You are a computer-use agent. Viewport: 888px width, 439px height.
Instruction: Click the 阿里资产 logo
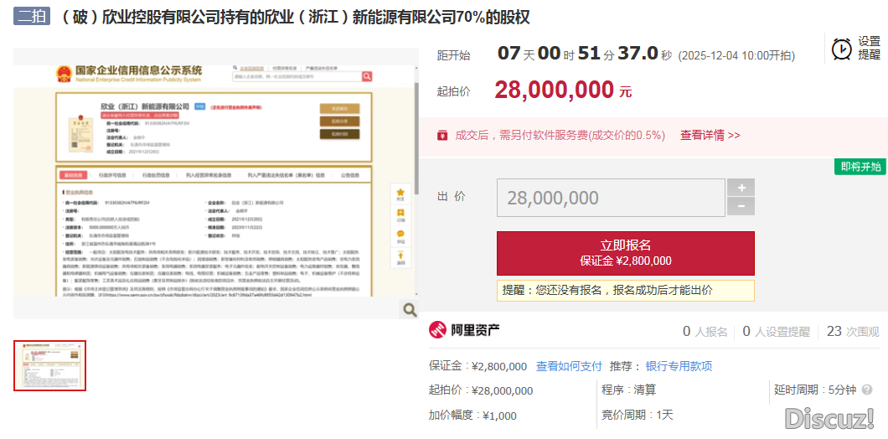click(464, 330)
